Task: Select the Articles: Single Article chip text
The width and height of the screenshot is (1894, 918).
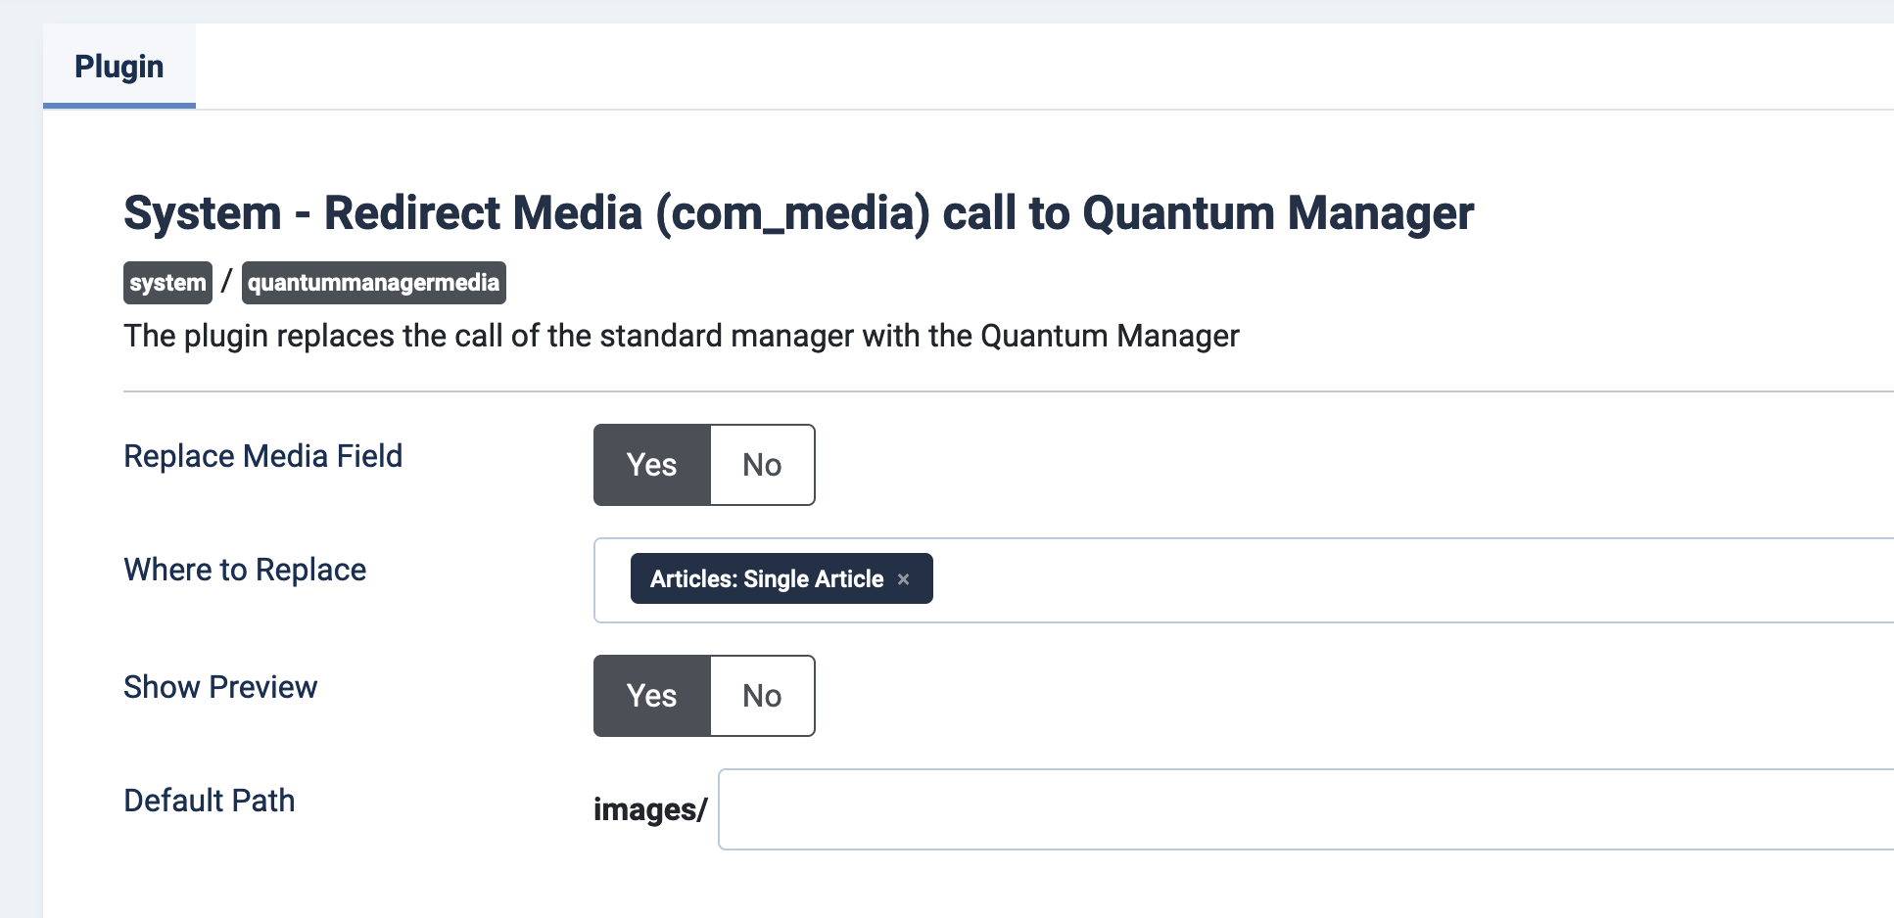Action: click(766, 579)
